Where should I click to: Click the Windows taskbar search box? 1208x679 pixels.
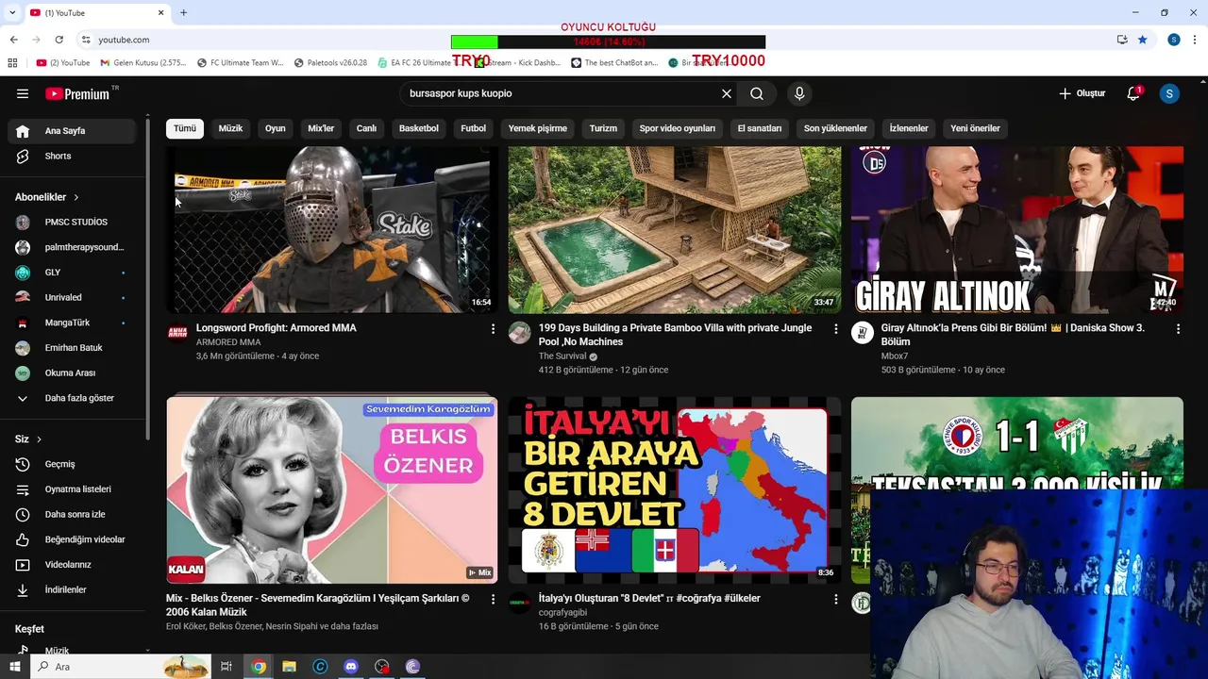[x=123, y=667]
